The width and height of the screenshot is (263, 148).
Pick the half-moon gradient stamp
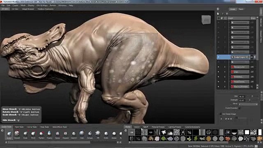point(234,132)
